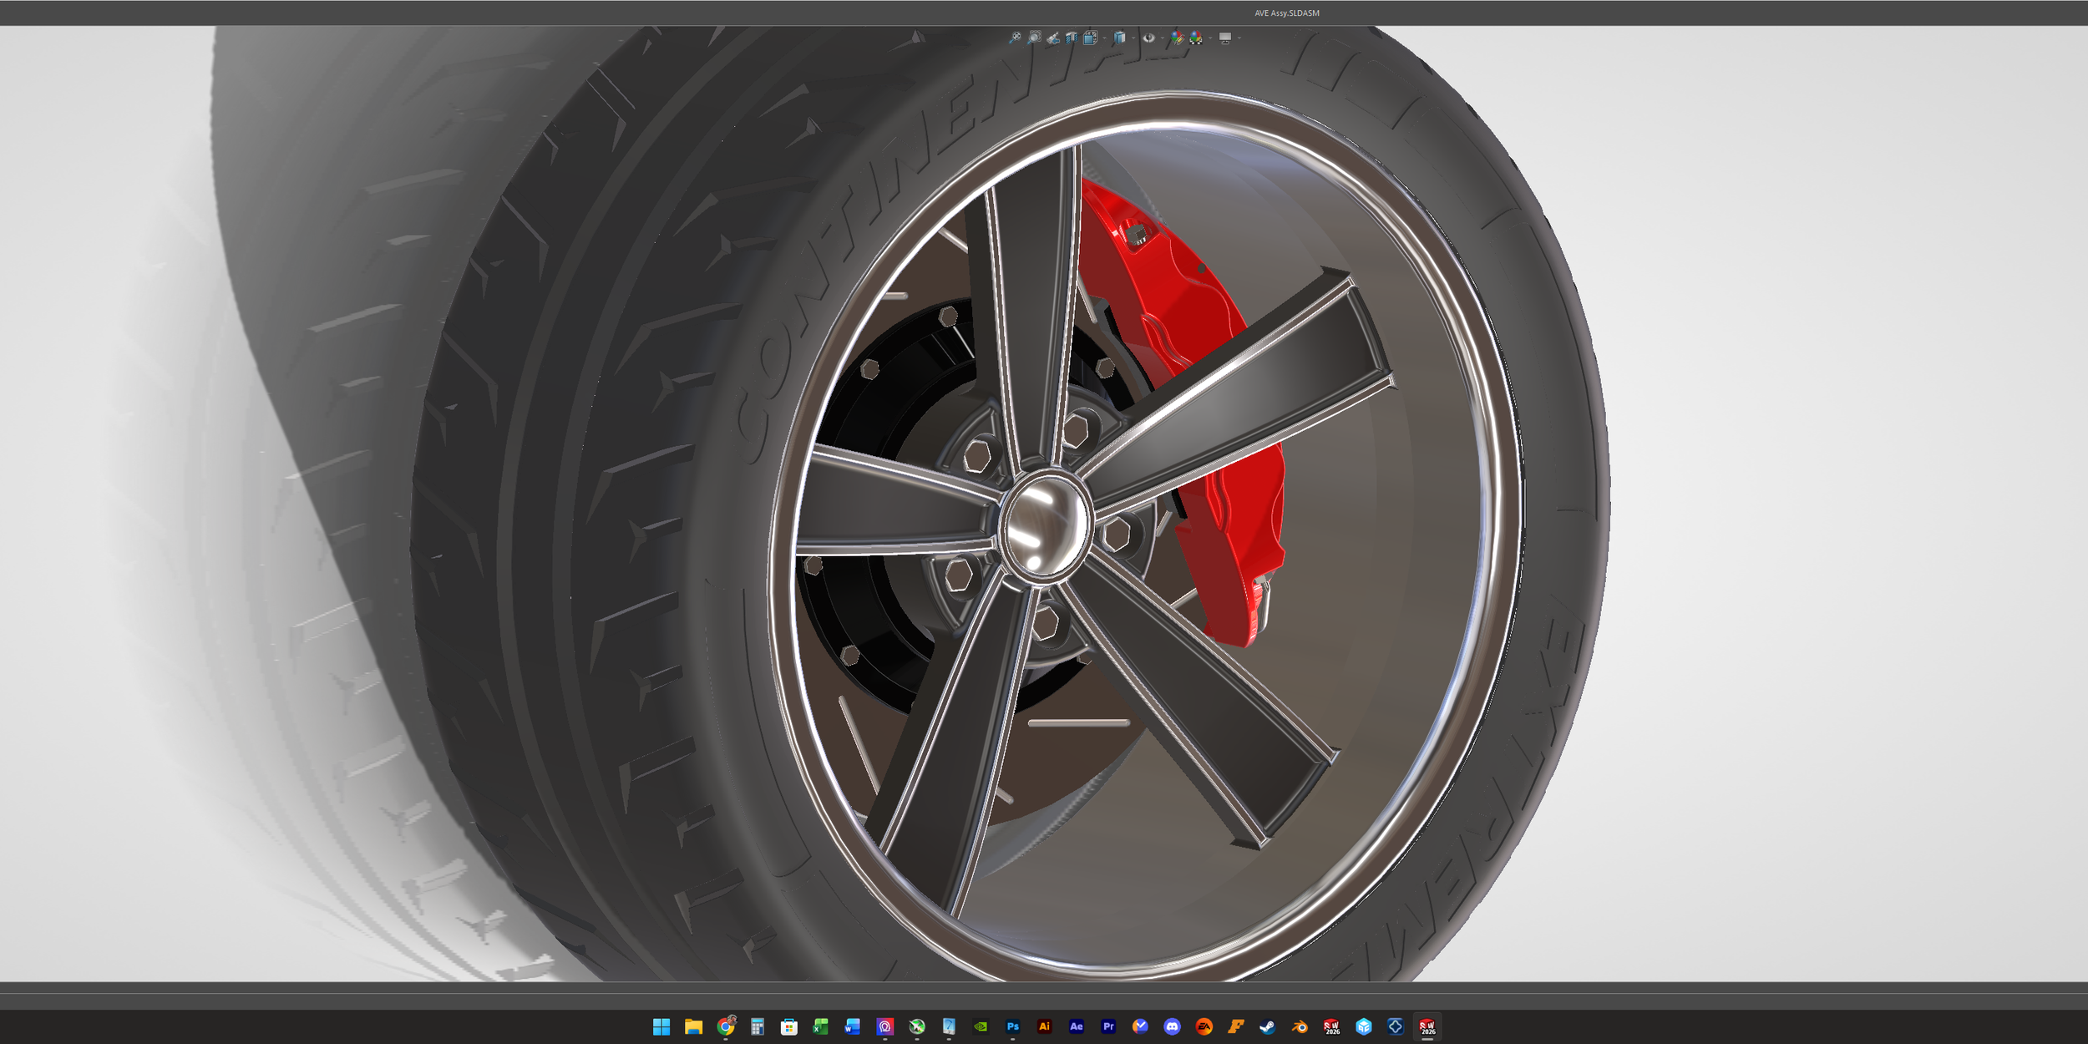Open the NVIDIA app from the taskbar

[x=981, y=1026]
